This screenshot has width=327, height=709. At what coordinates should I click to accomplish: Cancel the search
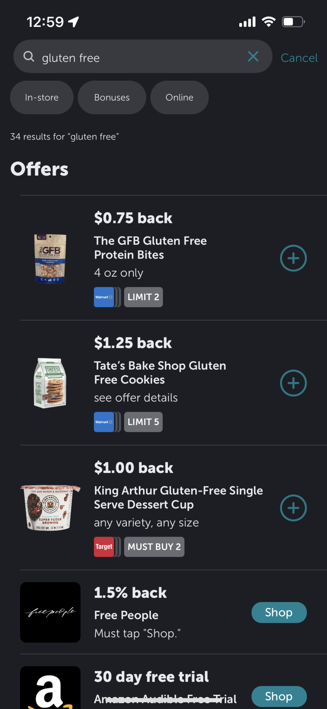[299, 58]
